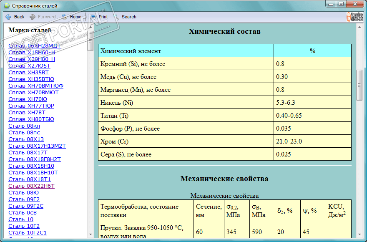Click the Химический состав heading
The image size is (367, 242).
click(225, 31)
